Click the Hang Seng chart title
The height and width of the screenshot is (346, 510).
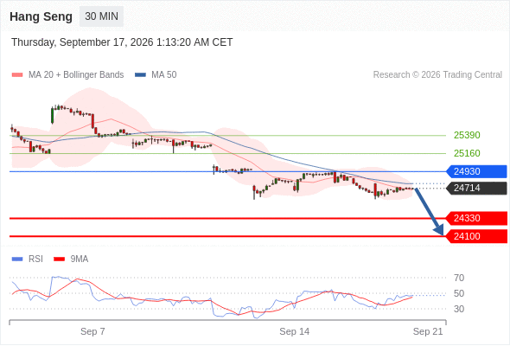pyautogui.click(x=41, y=16)
